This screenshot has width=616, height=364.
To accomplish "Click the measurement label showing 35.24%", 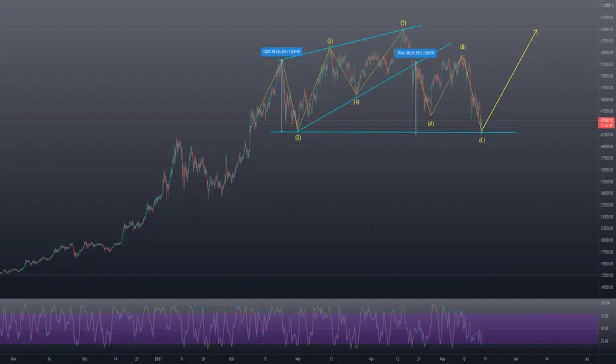I will pos(282,52).
